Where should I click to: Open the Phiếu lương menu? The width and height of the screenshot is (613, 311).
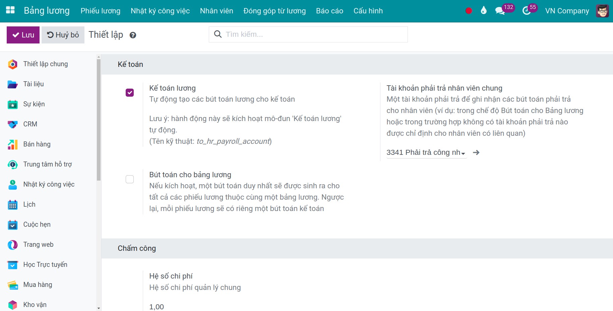101,11
